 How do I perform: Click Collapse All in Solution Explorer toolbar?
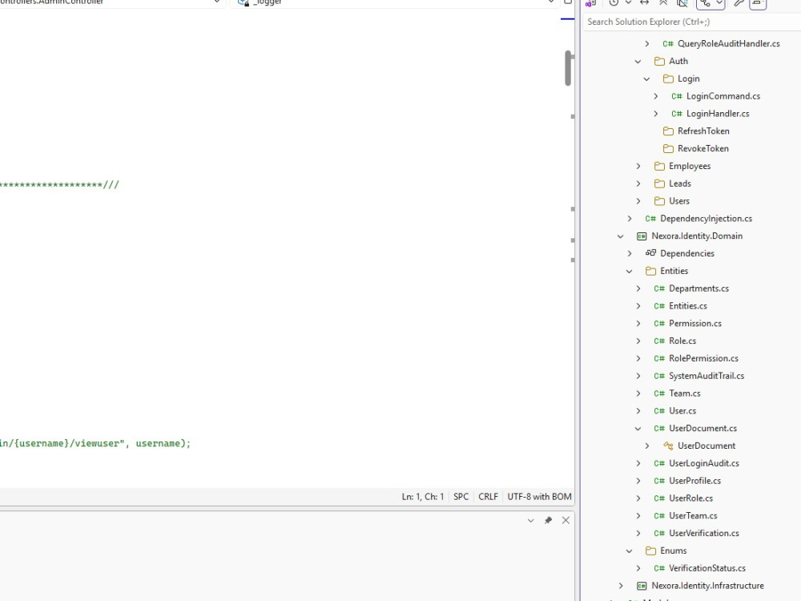point(663,2)
